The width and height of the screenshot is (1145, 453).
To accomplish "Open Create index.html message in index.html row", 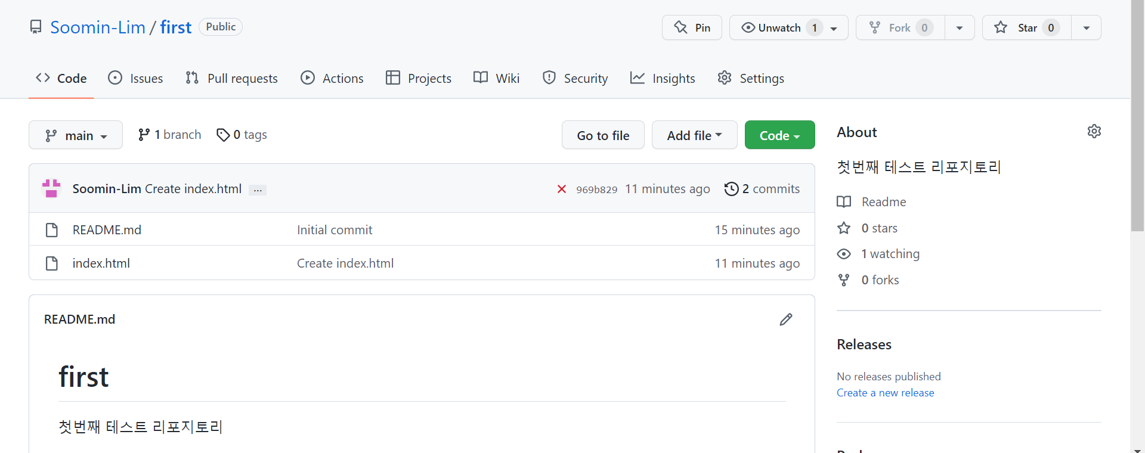I will pos(345,263).
